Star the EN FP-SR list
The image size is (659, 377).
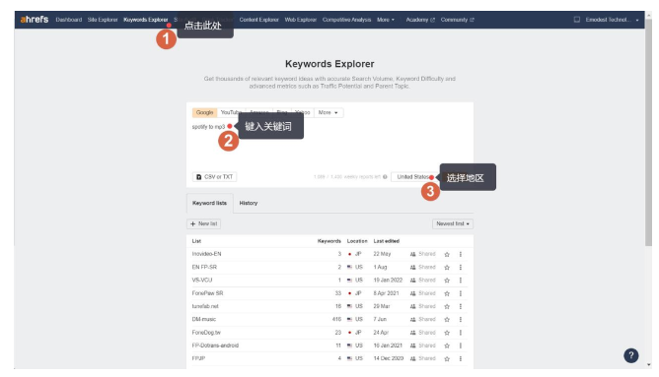(447, 267)
